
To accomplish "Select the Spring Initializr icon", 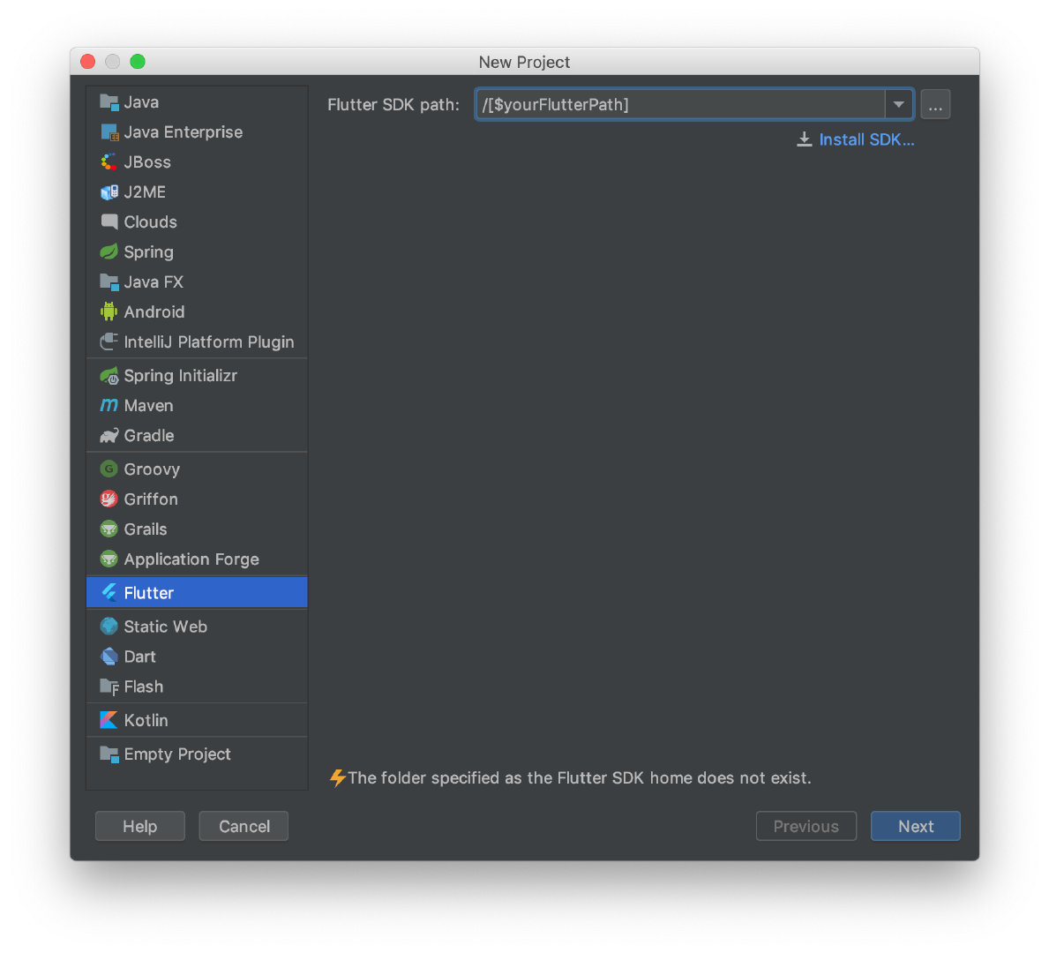I will 109,376.
